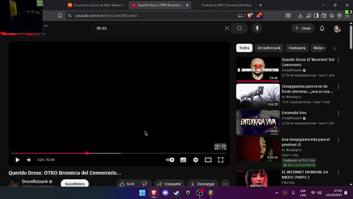Screen dimensions: 353x199
Task: Click the red scrubber handle on timeline
Action: (x=87, y=153)
